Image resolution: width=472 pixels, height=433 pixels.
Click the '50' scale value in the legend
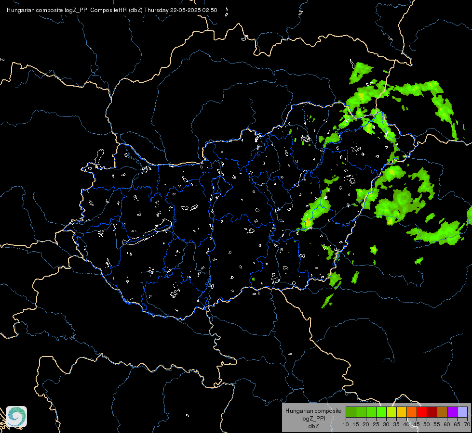click(x=427, y=425)
